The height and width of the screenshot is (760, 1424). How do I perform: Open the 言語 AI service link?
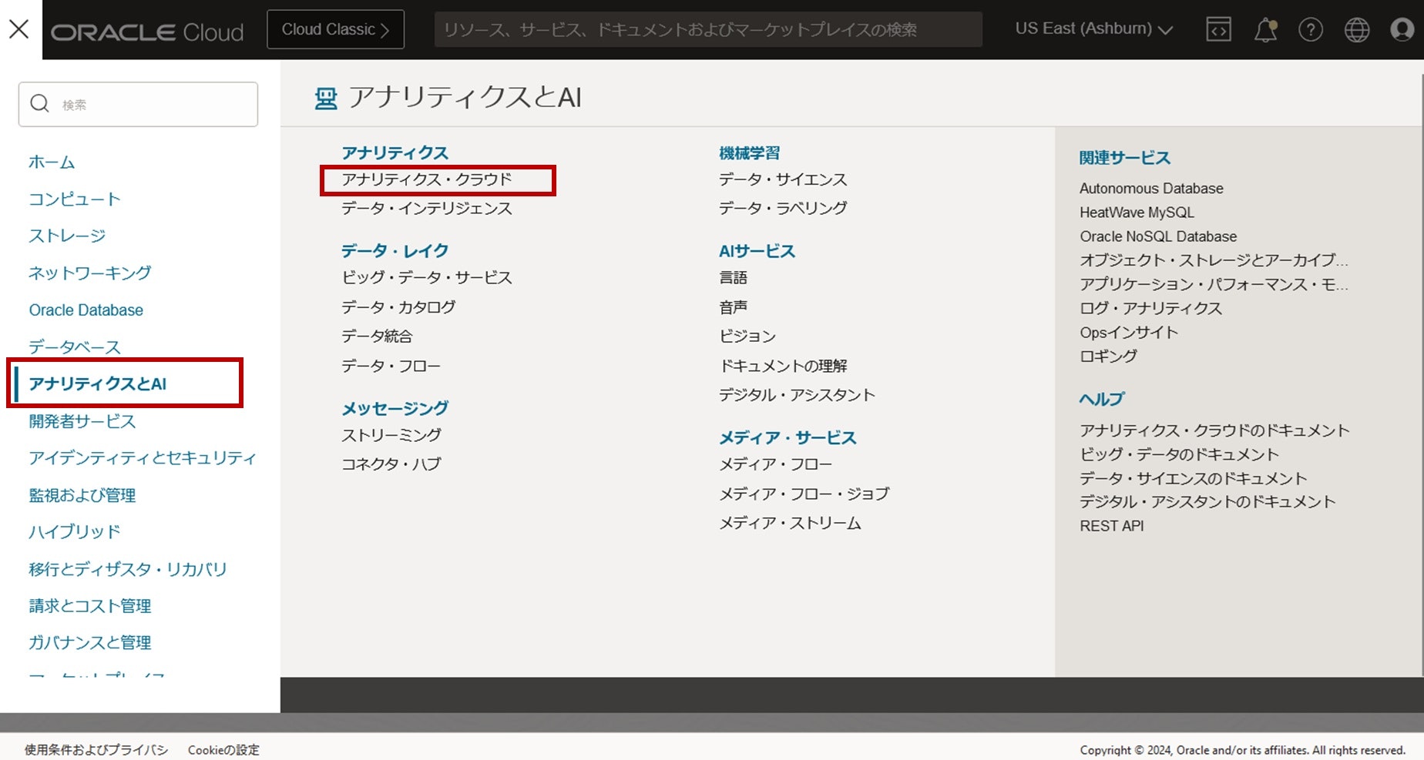pyautogui.click(x=734, y=277)
